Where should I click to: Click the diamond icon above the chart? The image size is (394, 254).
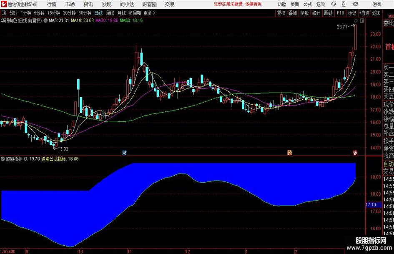pos(356,20)
